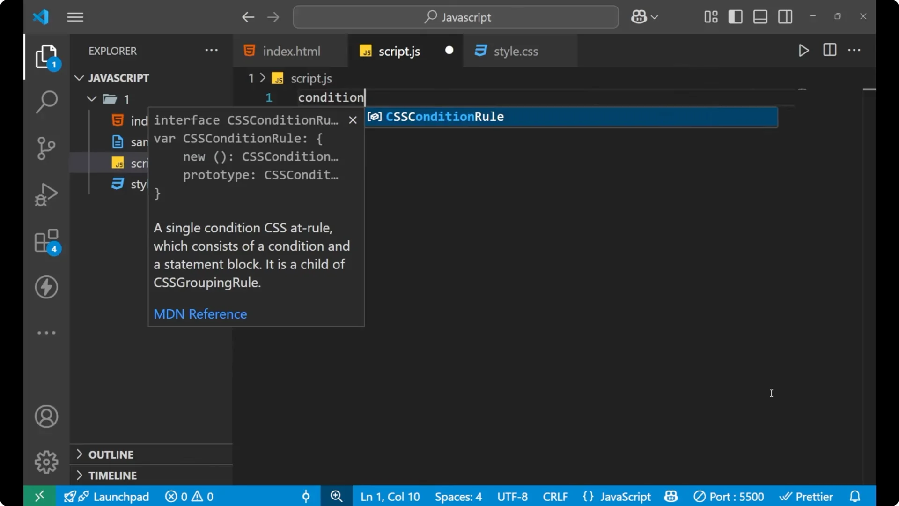Toggle the secondary sidebar
Screen dimensions: 899x506
[785, 16]
